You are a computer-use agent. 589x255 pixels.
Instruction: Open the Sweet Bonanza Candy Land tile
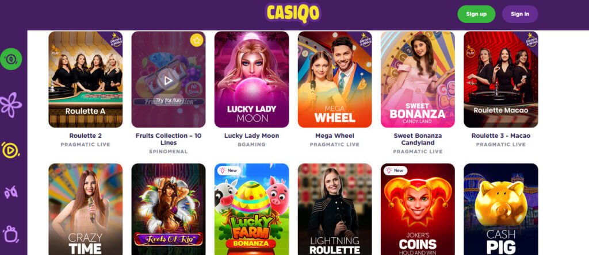click(418, 79)
